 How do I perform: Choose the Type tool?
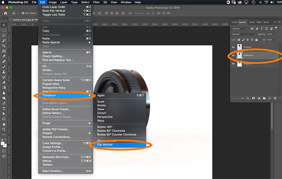[4, 108]
